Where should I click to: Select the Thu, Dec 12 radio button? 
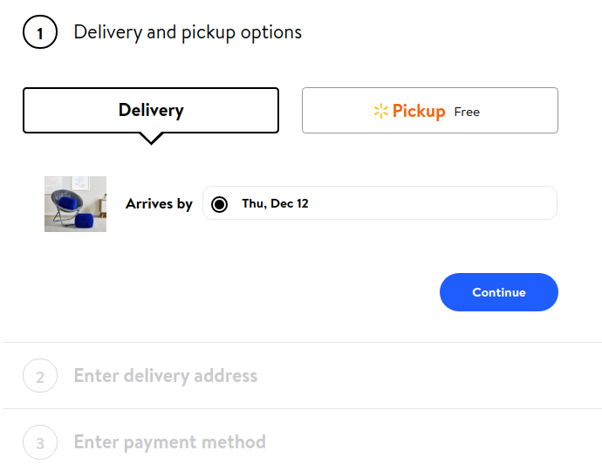219,204
